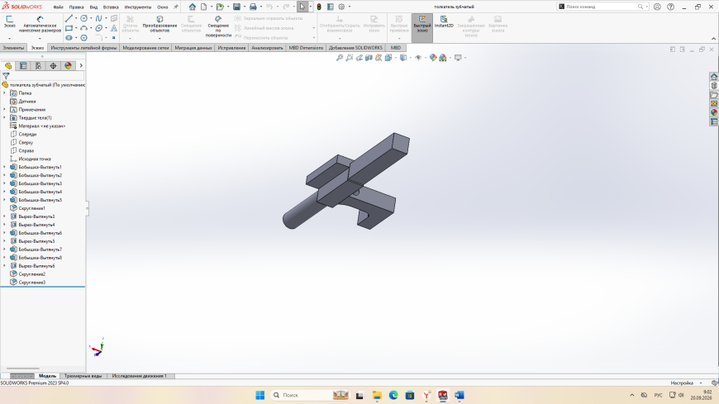The image size is (719, 404).
Task: Print the document
Action: (x=253, y=7)
